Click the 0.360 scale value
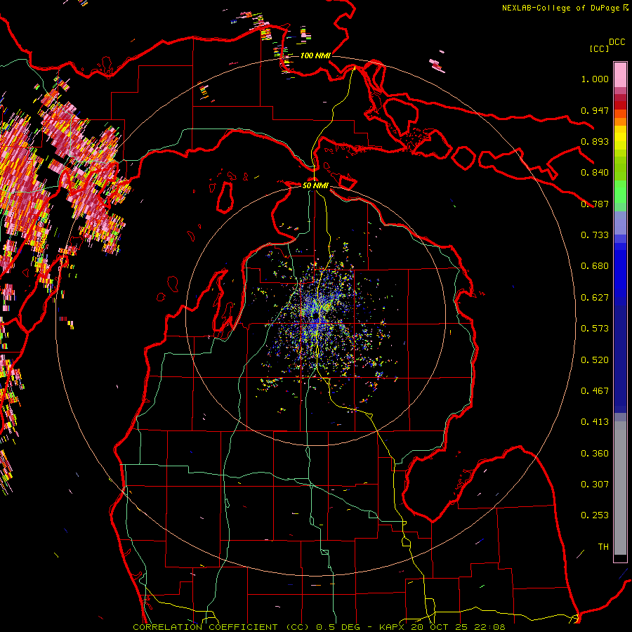Image resolution: width=632 pixels, height=632 pixels. pos(595,454)
